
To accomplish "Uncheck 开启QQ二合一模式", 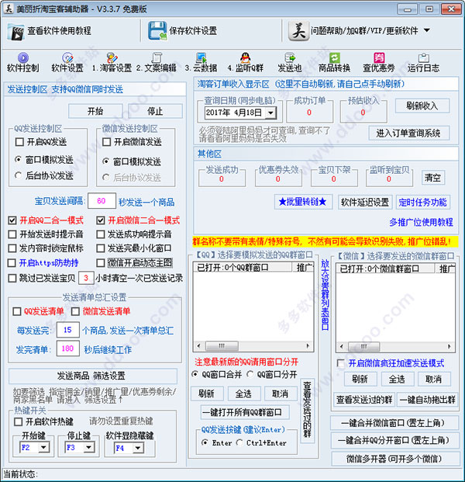I will pyautogui.click(x=12, y=220).
